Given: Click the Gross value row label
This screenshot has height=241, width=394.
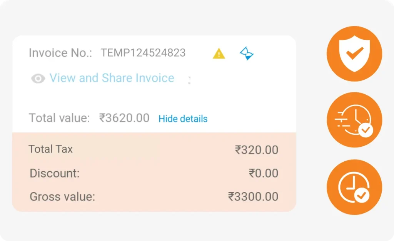Looking at the screenshot, I should 62,197.
